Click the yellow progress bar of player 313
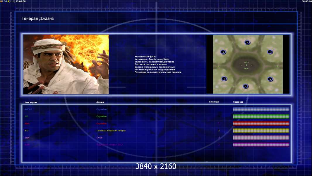This screenshot has height=176, width=312. tap(261, 131)
